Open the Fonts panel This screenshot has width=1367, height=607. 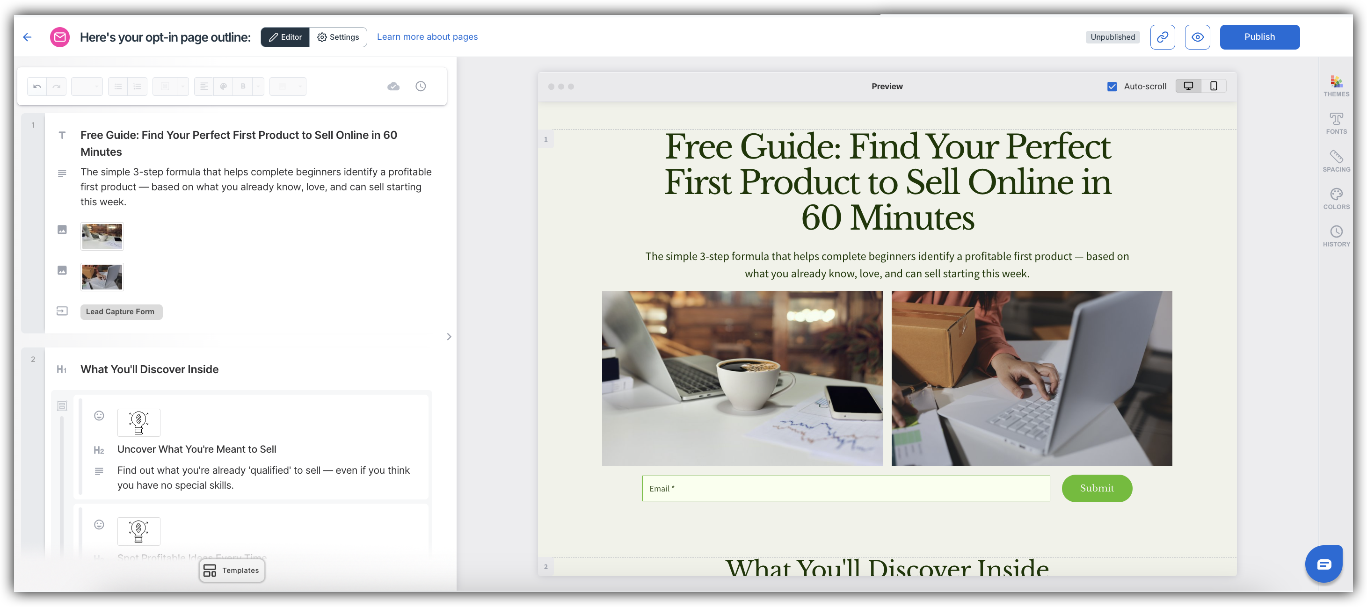click(x=1336, y=123)
